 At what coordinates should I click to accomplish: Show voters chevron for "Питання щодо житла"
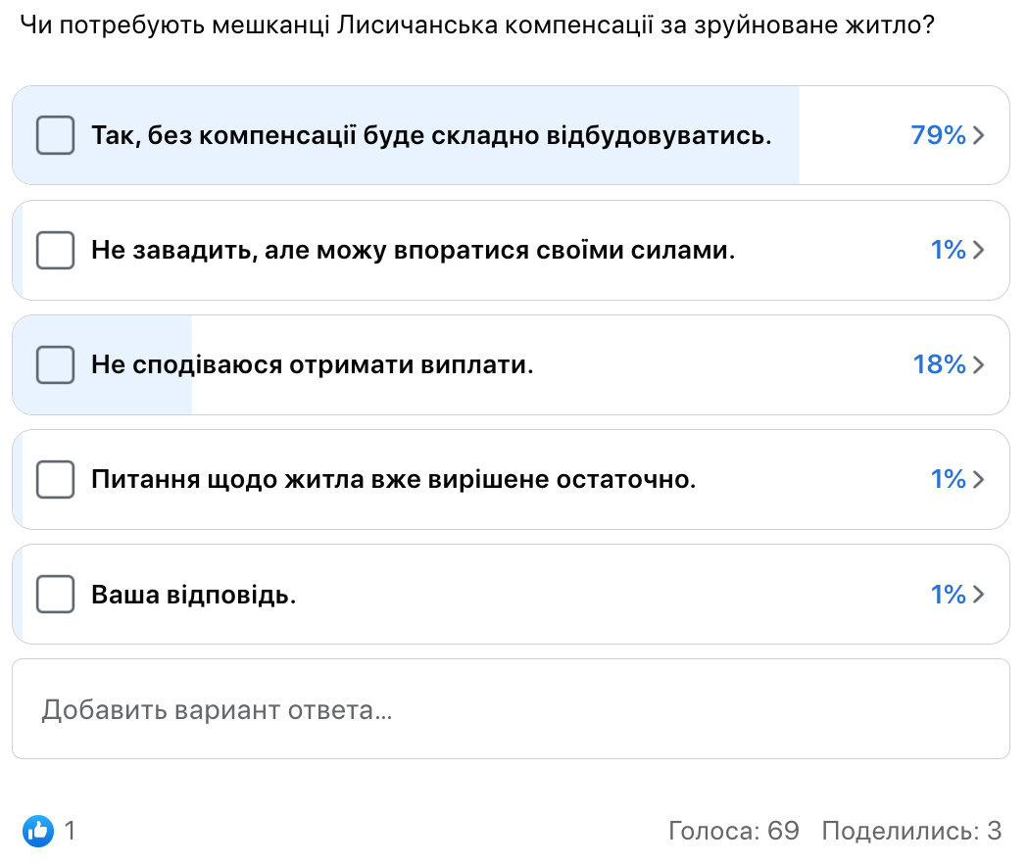point(978,479)
